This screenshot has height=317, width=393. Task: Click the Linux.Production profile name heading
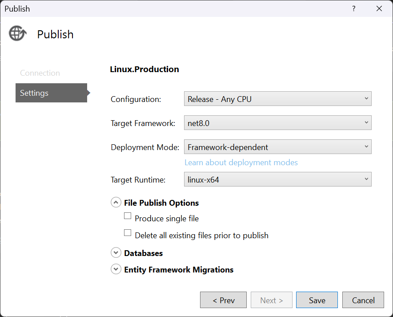click(x=144, y=69)
